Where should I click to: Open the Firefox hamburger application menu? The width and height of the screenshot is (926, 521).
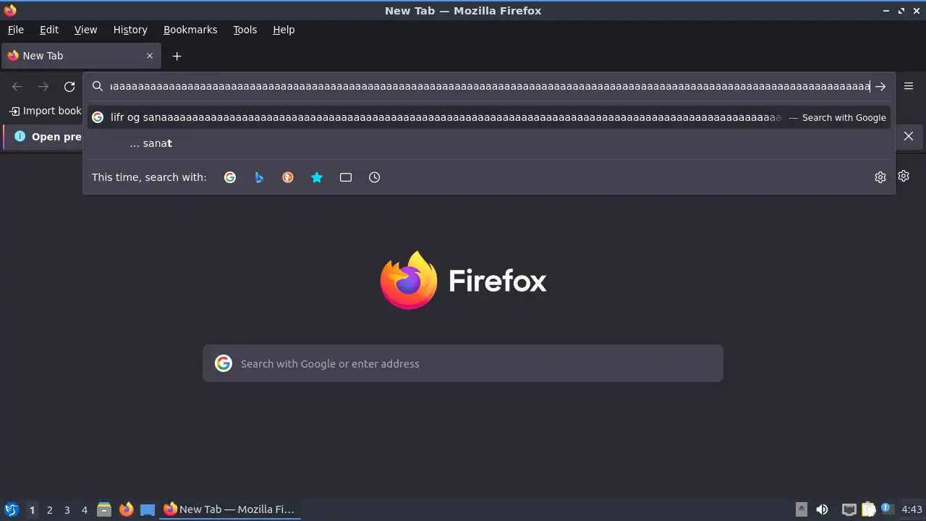click(909, 86)
